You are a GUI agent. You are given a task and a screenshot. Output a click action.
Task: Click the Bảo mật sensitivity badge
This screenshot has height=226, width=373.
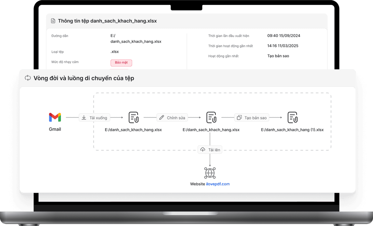pyautogui.click(x=121, y=63)
